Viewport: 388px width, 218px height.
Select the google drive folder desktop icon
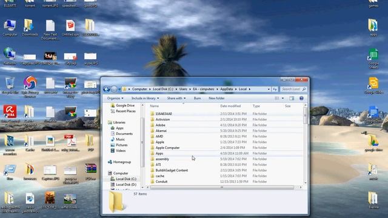pos(373,143)
